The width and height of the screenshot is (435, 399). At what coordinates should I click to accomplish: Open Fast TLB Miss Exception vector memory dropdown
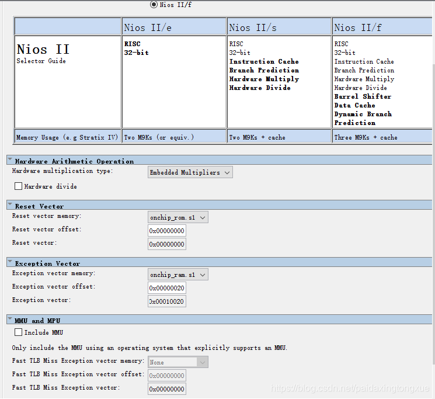tap(178, 362)
